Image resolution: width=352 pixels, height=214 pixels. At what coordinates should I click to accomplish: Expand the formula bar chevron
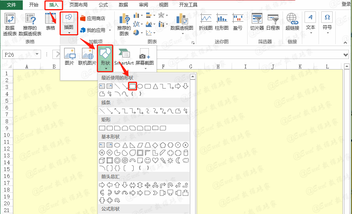346,55
